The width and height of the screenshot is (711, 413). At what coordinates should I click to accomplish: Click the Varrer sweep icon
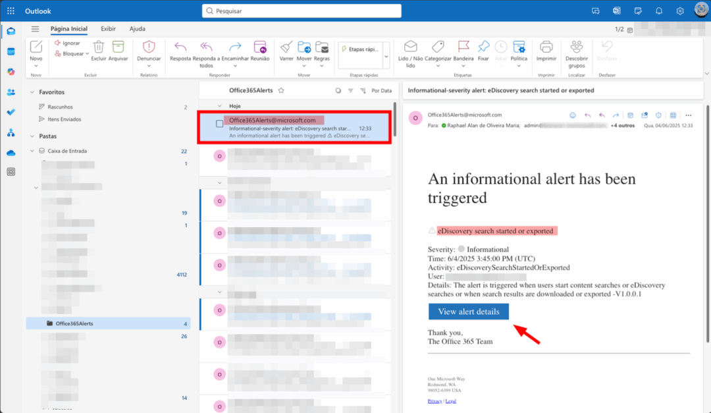pos(286,47)
